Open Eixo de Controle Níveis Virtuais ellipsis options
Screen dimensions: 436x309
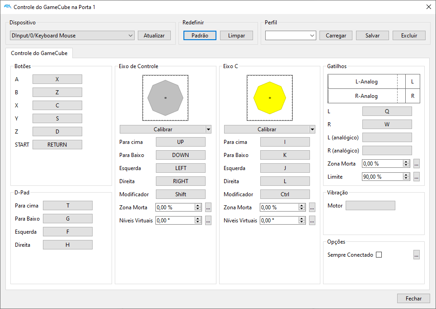208,220
